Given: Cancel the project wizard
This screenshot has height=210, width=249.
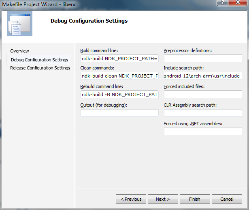Looking at the screenshot, I should click(x=226, y=199).
